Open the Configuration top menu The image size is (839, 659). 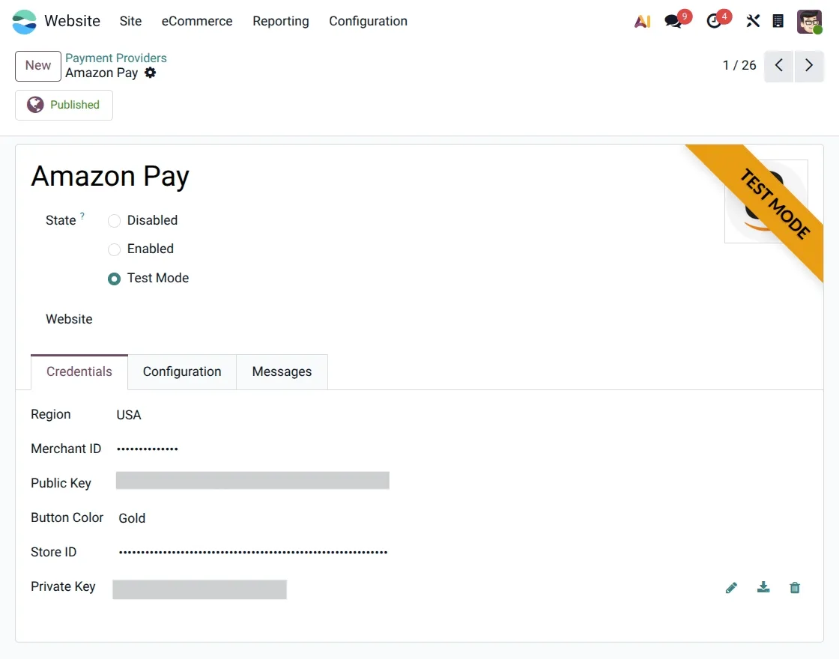click(x=368, y=22)
